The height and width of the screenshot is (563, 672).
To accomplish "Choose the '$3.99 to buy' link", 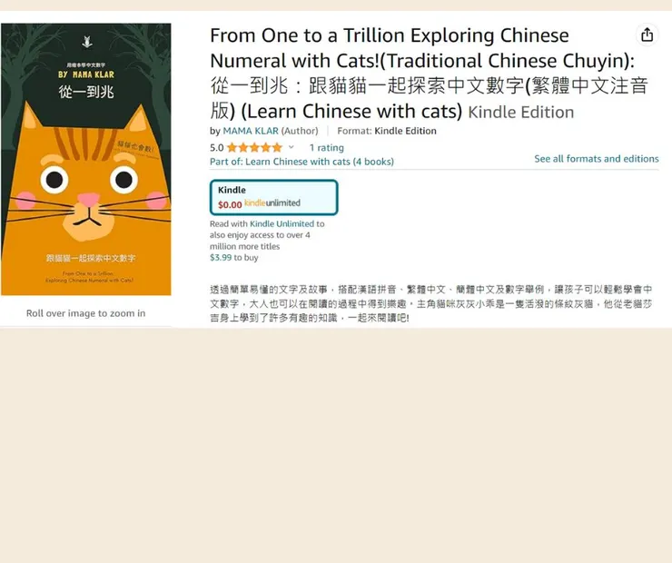I will point(234,258).
